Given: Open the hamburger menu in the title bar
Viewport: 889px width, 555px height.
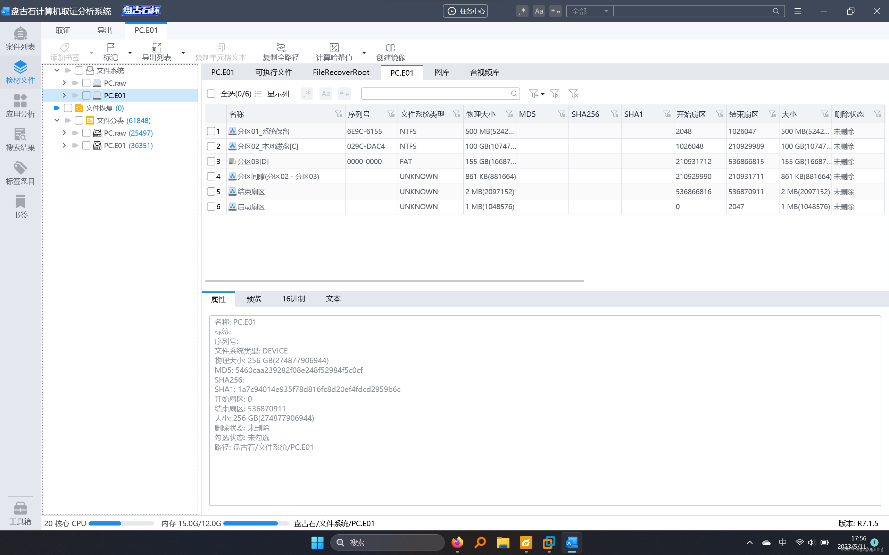Looking at the screenshot, I should click(798, 11).
